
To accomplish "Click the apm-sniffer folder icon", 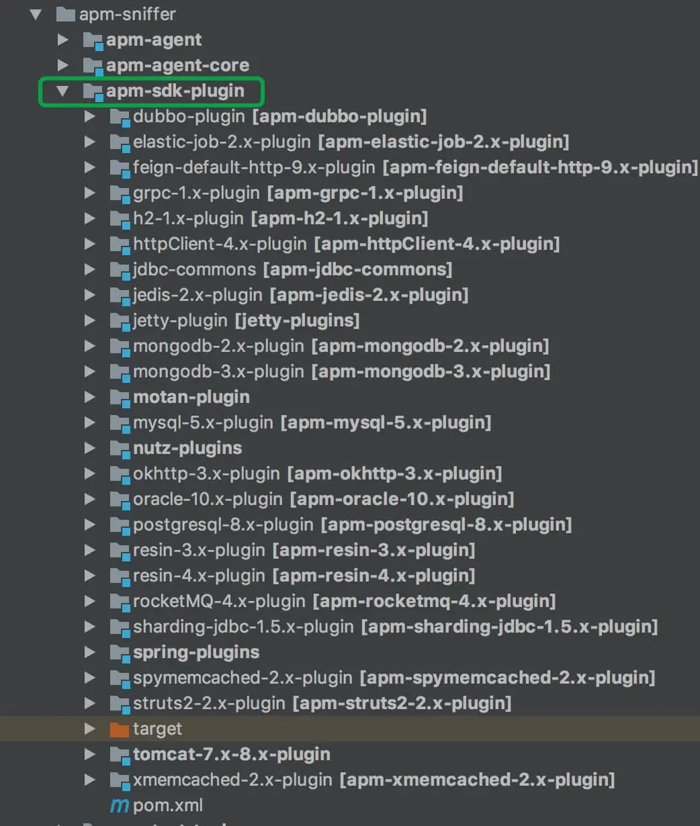I will tap(66, 14).
